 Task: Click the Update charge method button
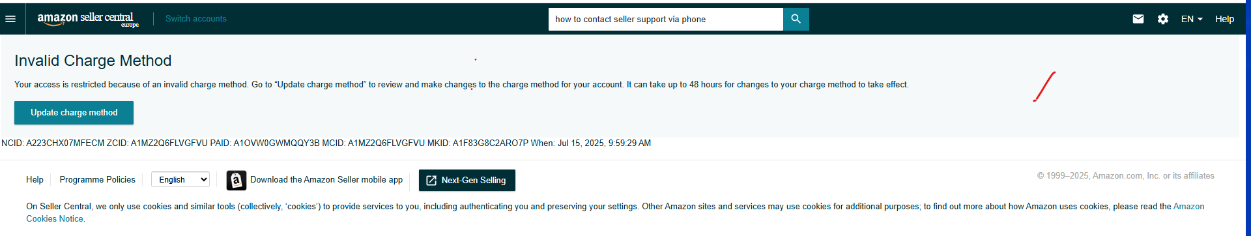click(74, 113)
